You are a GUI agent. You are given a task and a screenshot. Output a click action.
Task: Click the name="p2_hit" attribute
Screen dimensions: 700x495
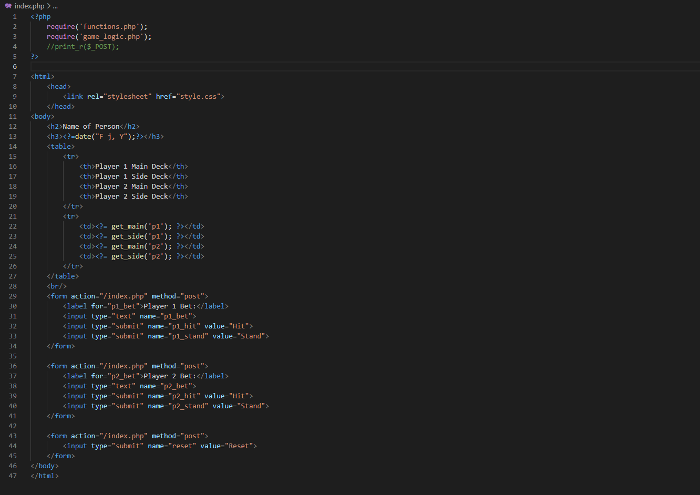[x=174, y=396]
